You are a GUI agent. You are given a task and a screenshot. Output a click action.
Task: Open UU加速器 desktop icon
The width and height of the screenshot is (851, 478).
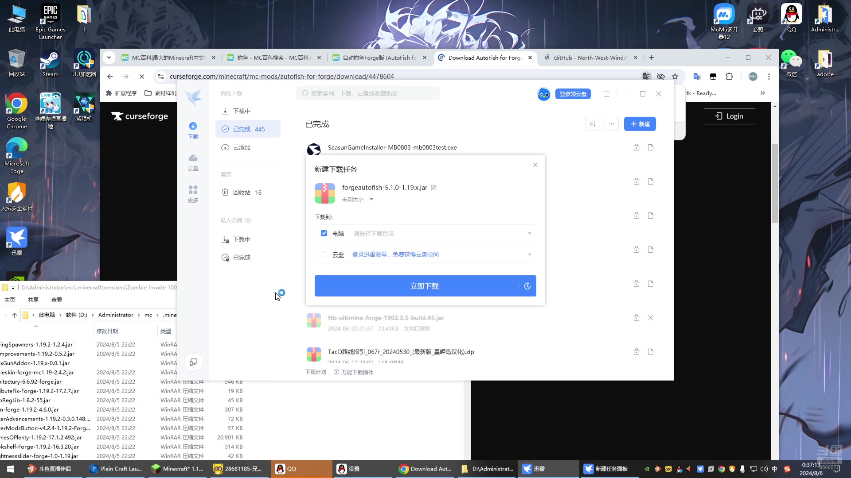point(84,64)
